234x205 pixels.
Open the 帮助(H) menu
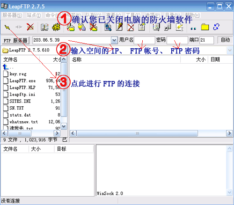click(x=192, y=15)
